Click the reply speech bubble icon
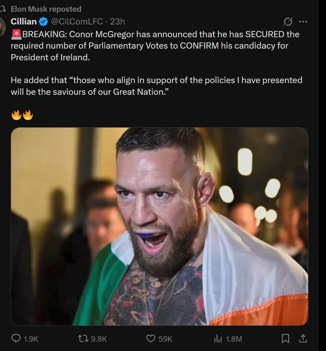Screen dimensions: 326x351 pyautogui.click(x=16, y=339)
